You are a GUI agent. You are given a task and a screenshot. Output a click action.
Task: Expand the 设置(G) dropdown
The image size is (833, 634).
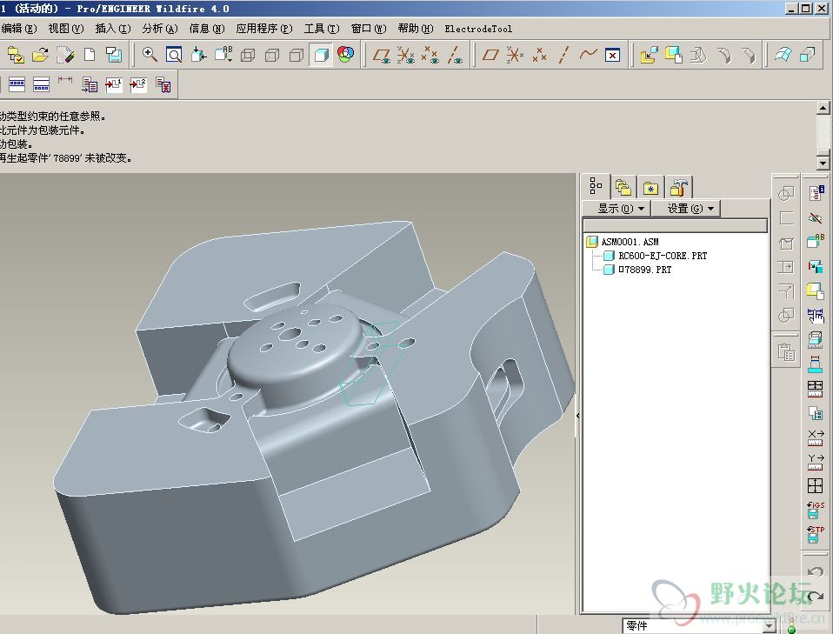(x=686, y=209)
